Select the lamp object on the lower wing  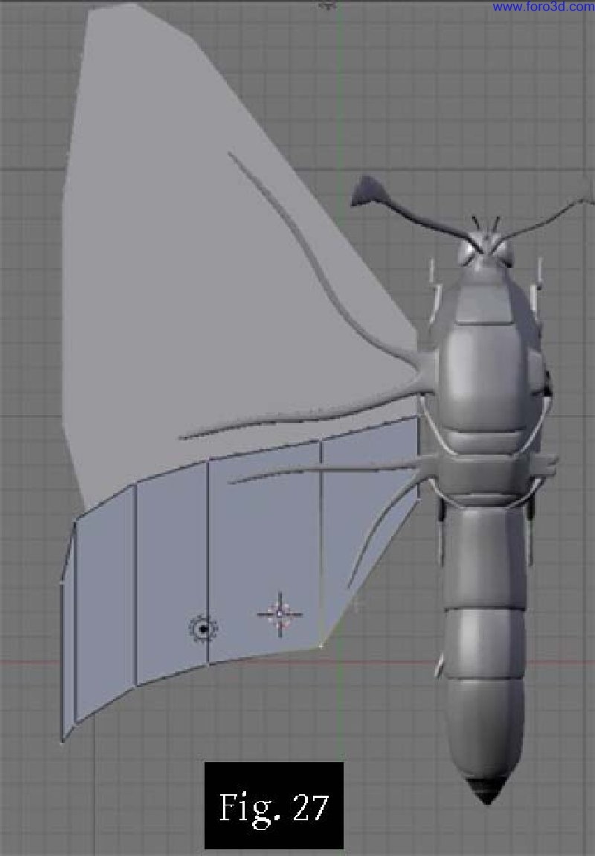pos(204,629)
